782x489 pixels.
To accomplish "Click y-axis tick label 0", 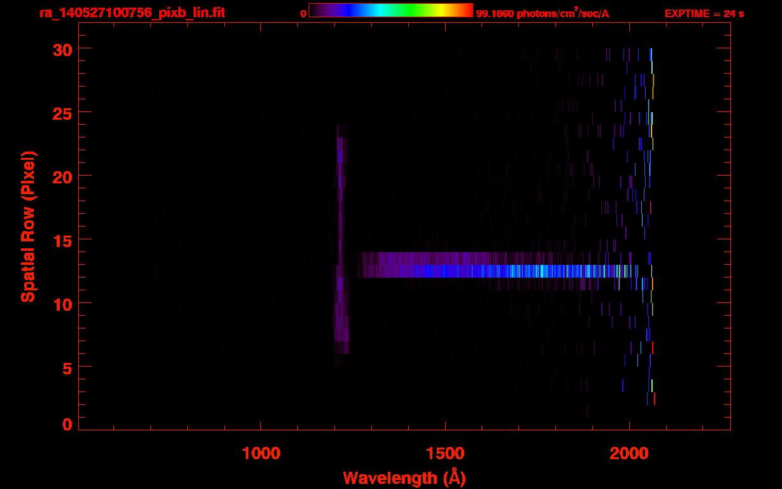I will pos(66,424).
